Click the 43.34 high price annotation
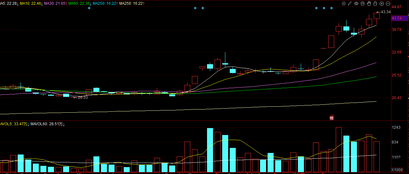409x174 pixels. point(386,12)
